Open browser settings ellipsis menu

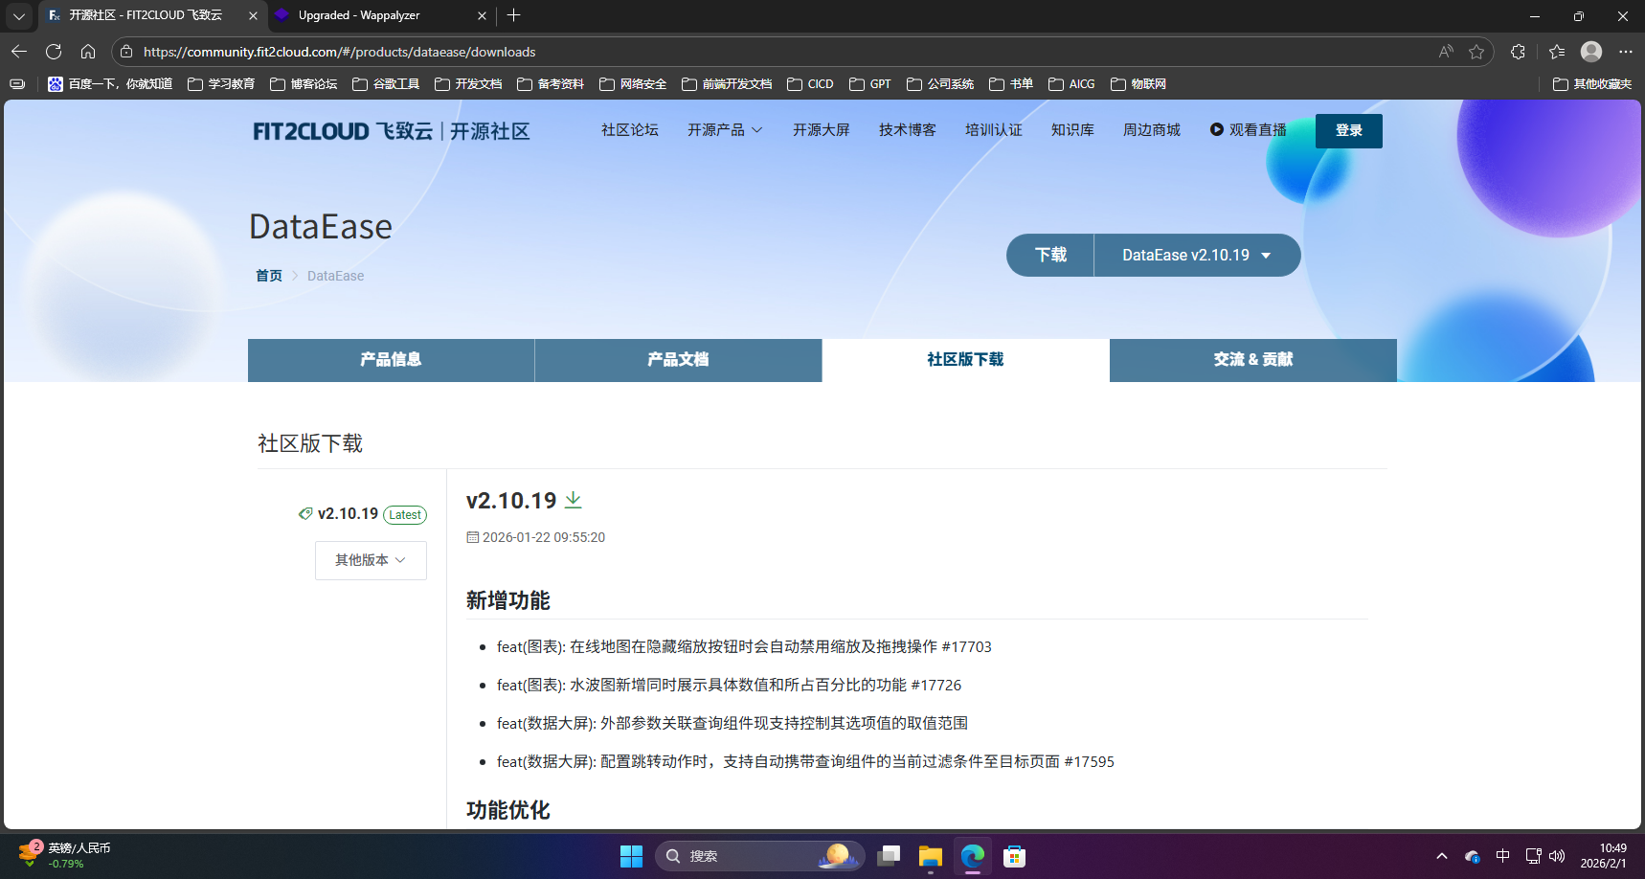(1625, 52)
